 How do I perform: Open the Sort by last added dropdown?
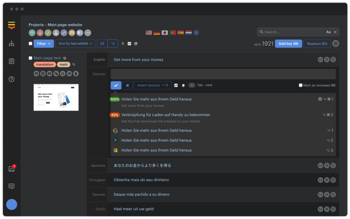click(x=75, y=43)
